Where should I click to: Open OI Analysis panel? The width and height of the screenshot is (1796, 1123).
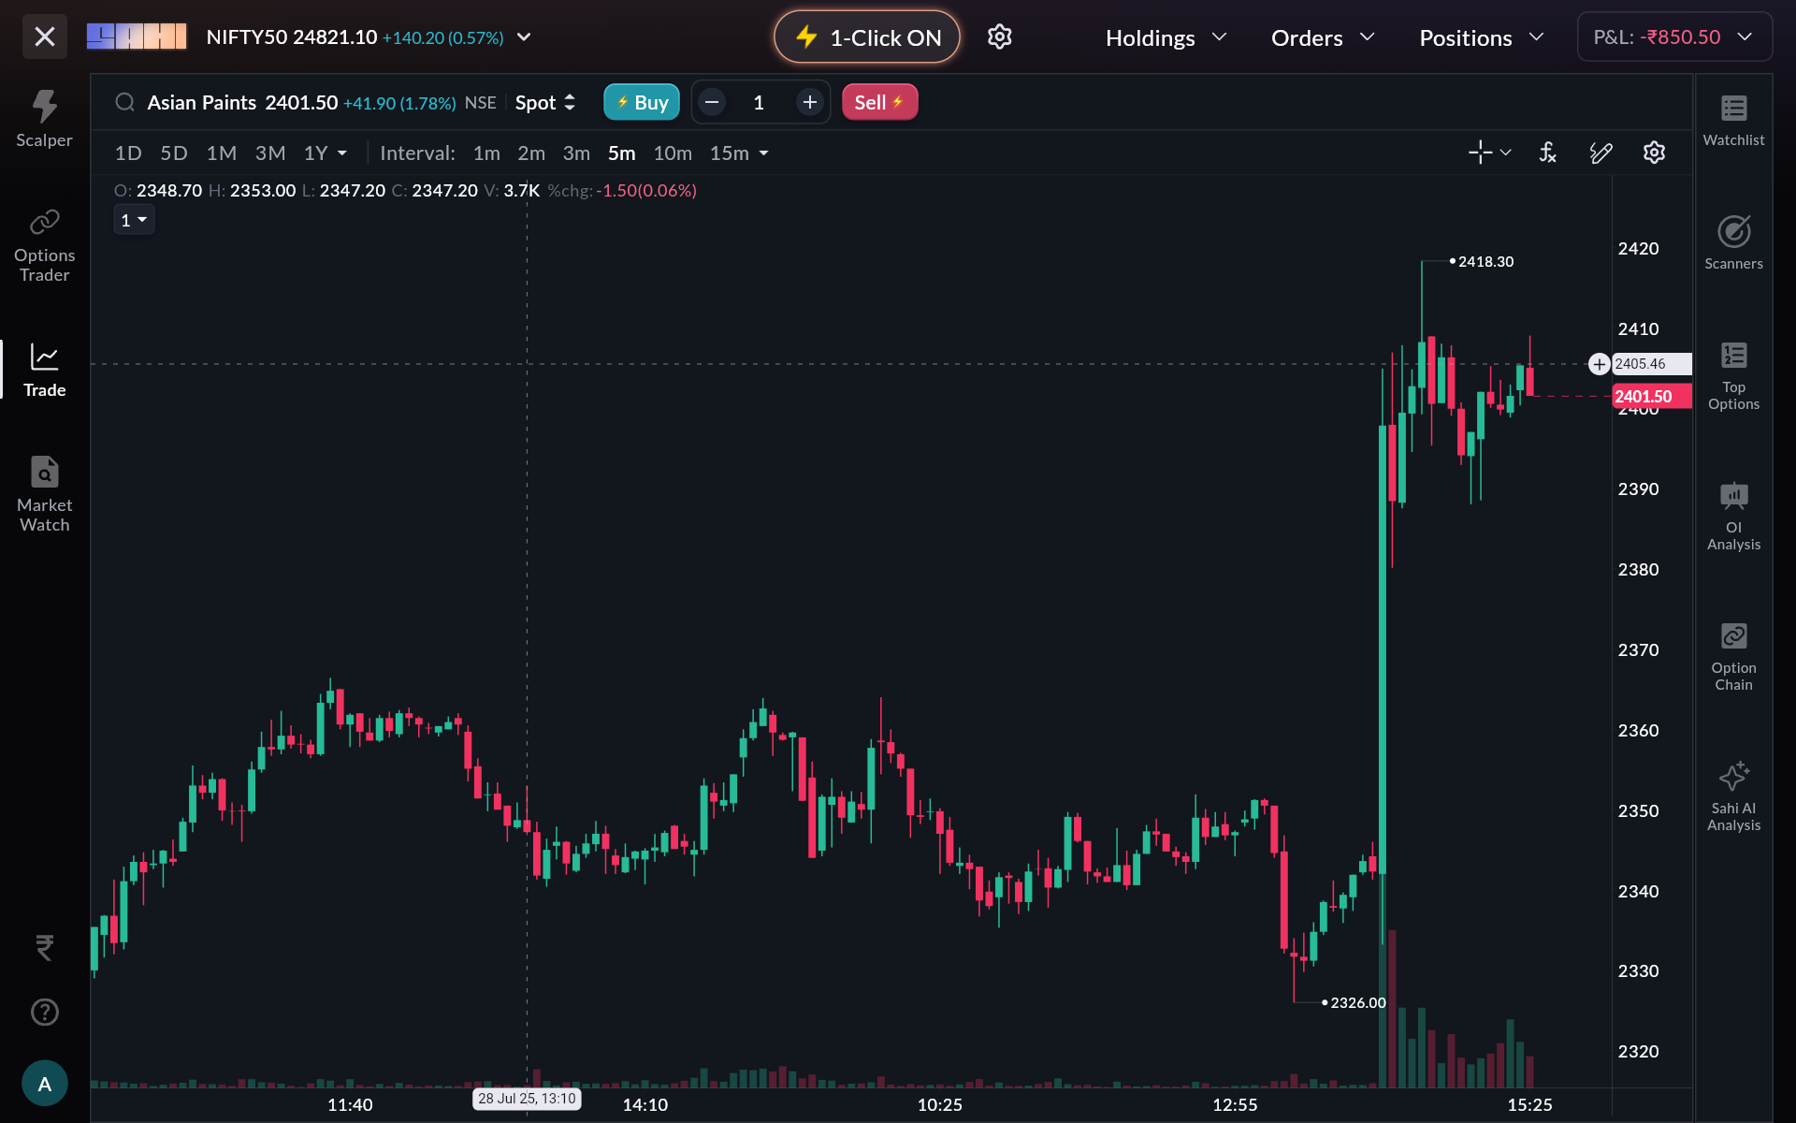pyautogui.click(x=1732, y=517)
